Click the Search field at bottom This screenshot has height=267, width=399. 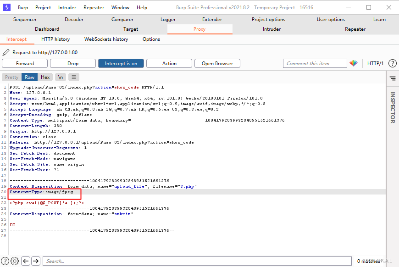197,261
